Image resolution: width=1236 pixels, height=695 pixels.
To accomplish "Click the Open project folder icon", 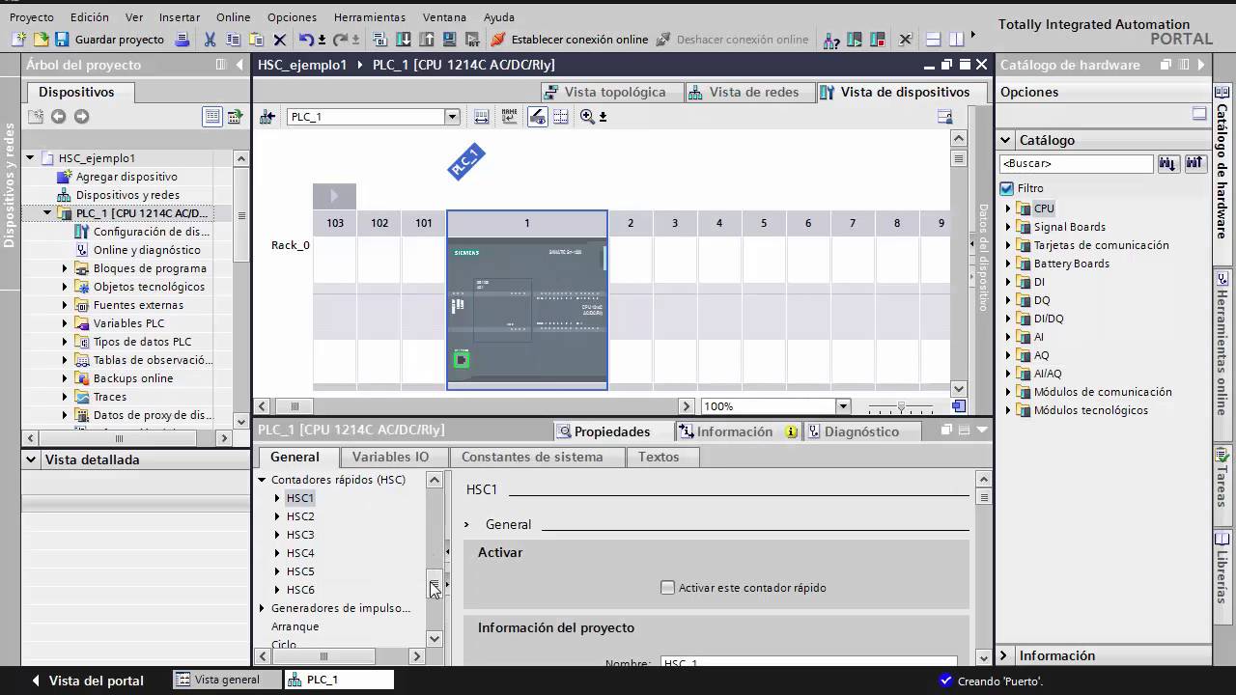I will (x=41, y=40).
